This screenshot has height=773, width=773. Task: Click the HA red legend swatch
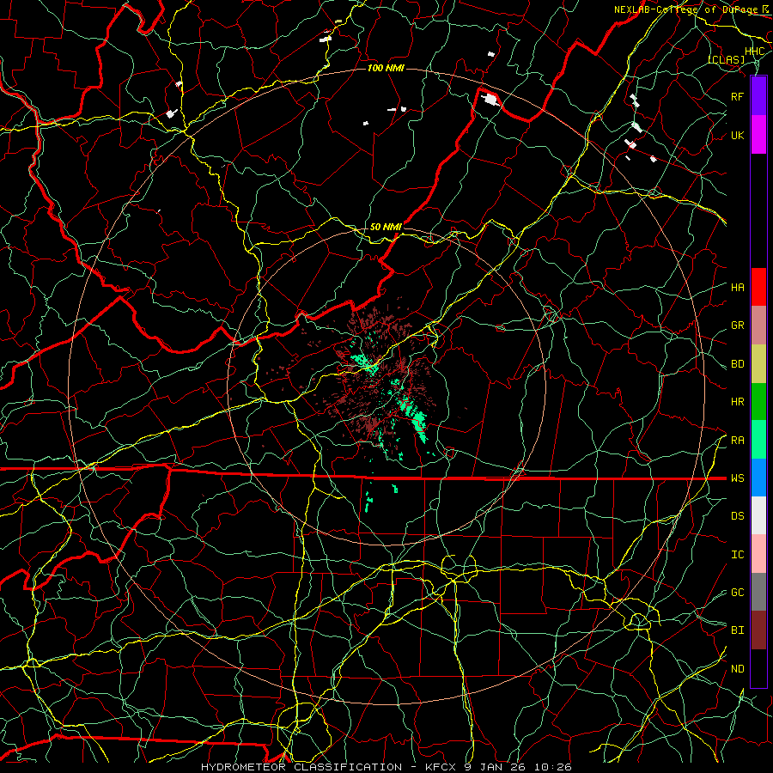click(x=758, y=287)
